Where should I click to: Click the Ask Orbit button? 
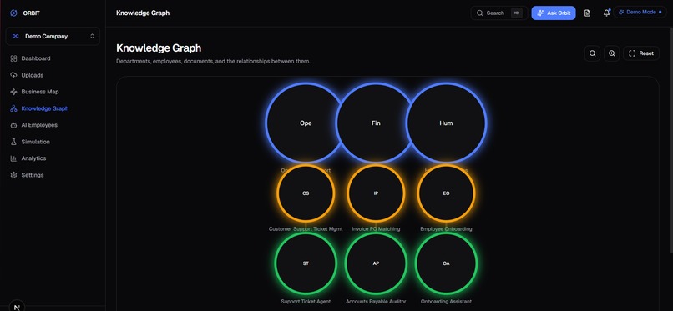pos(554,13)
